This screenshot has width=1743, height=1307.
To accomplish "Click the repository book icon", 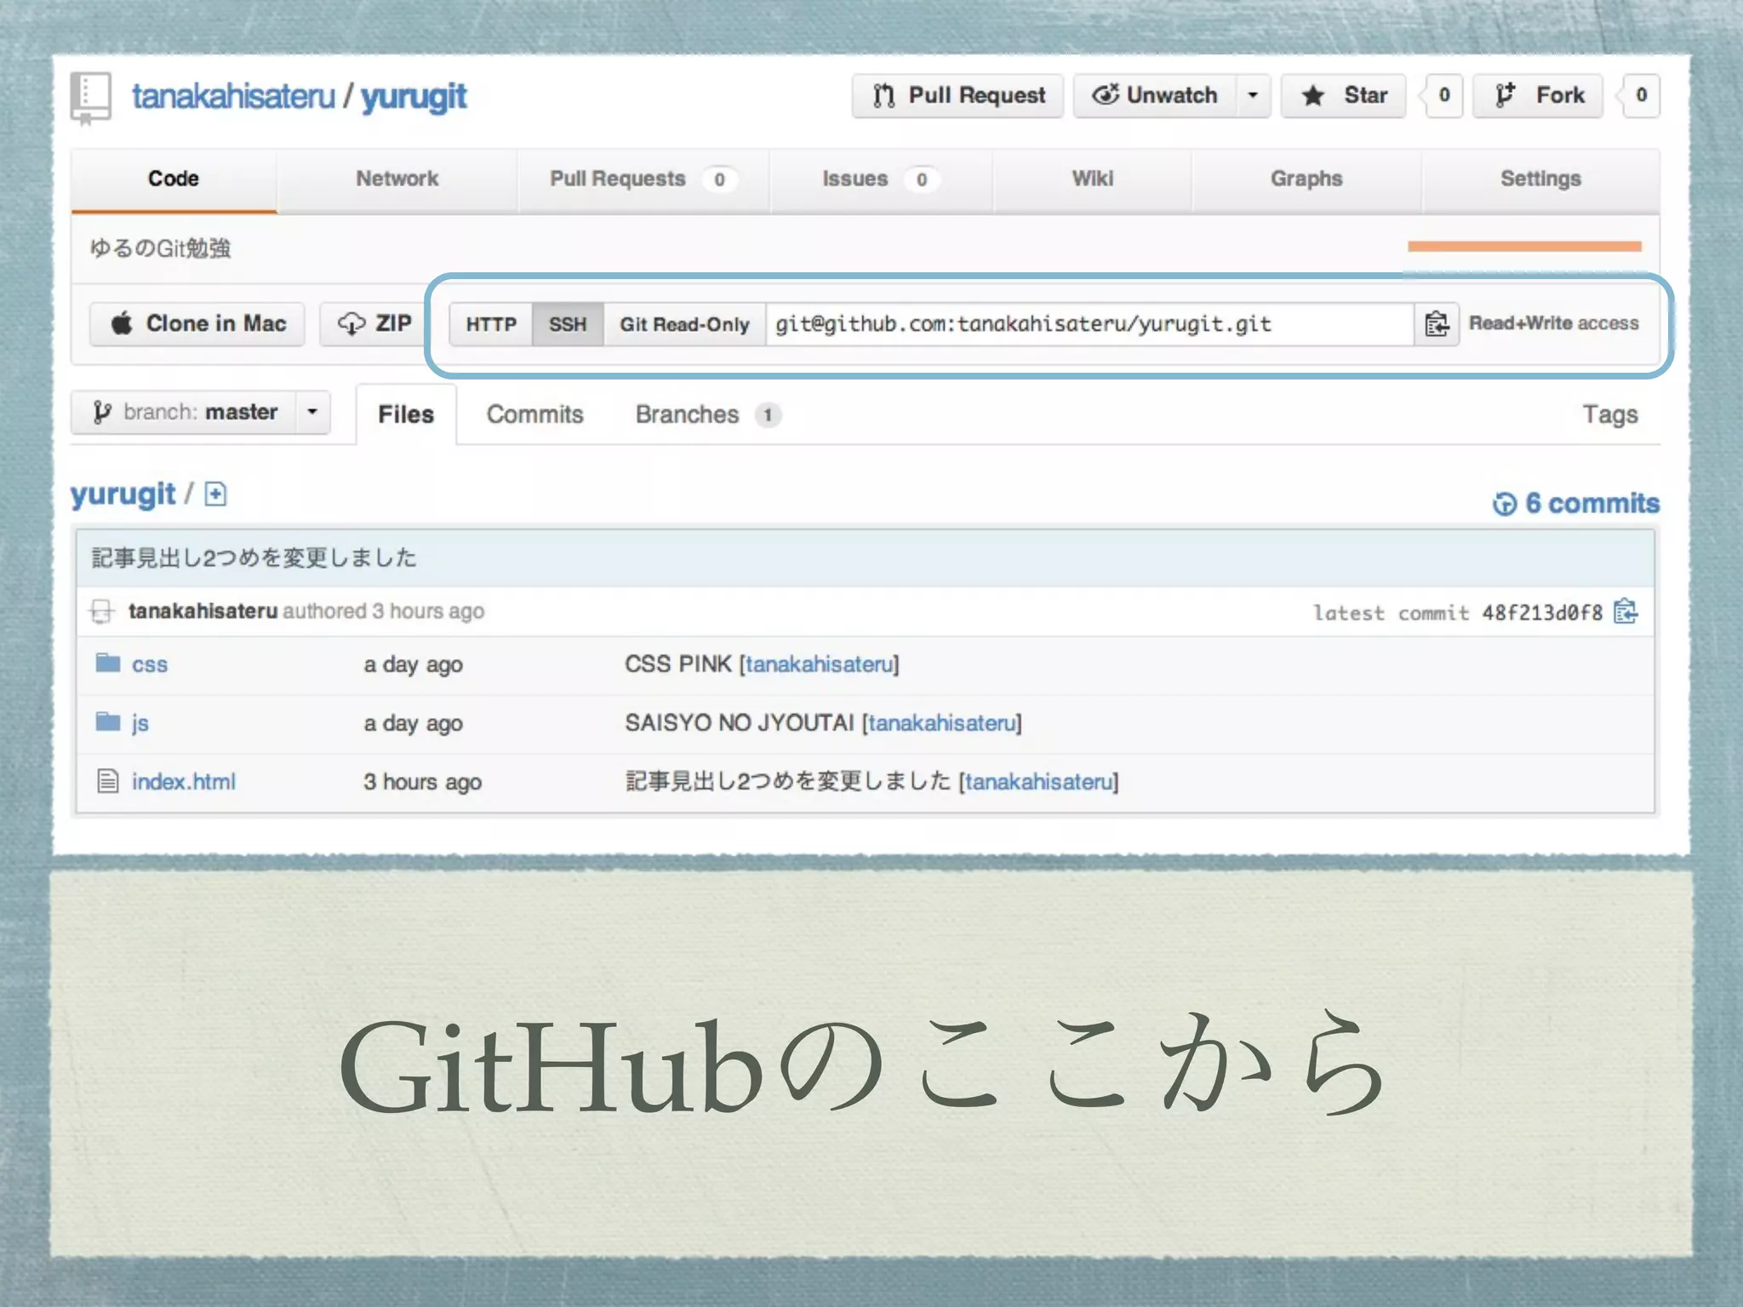I will [x=91, y=97].
